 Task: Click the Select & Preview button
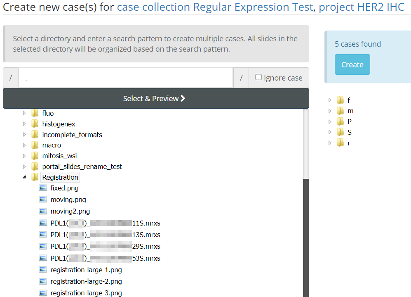click(x=155, y=98)
